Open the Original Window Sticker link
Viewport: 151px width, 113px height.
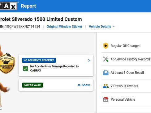tap(64, 27)
